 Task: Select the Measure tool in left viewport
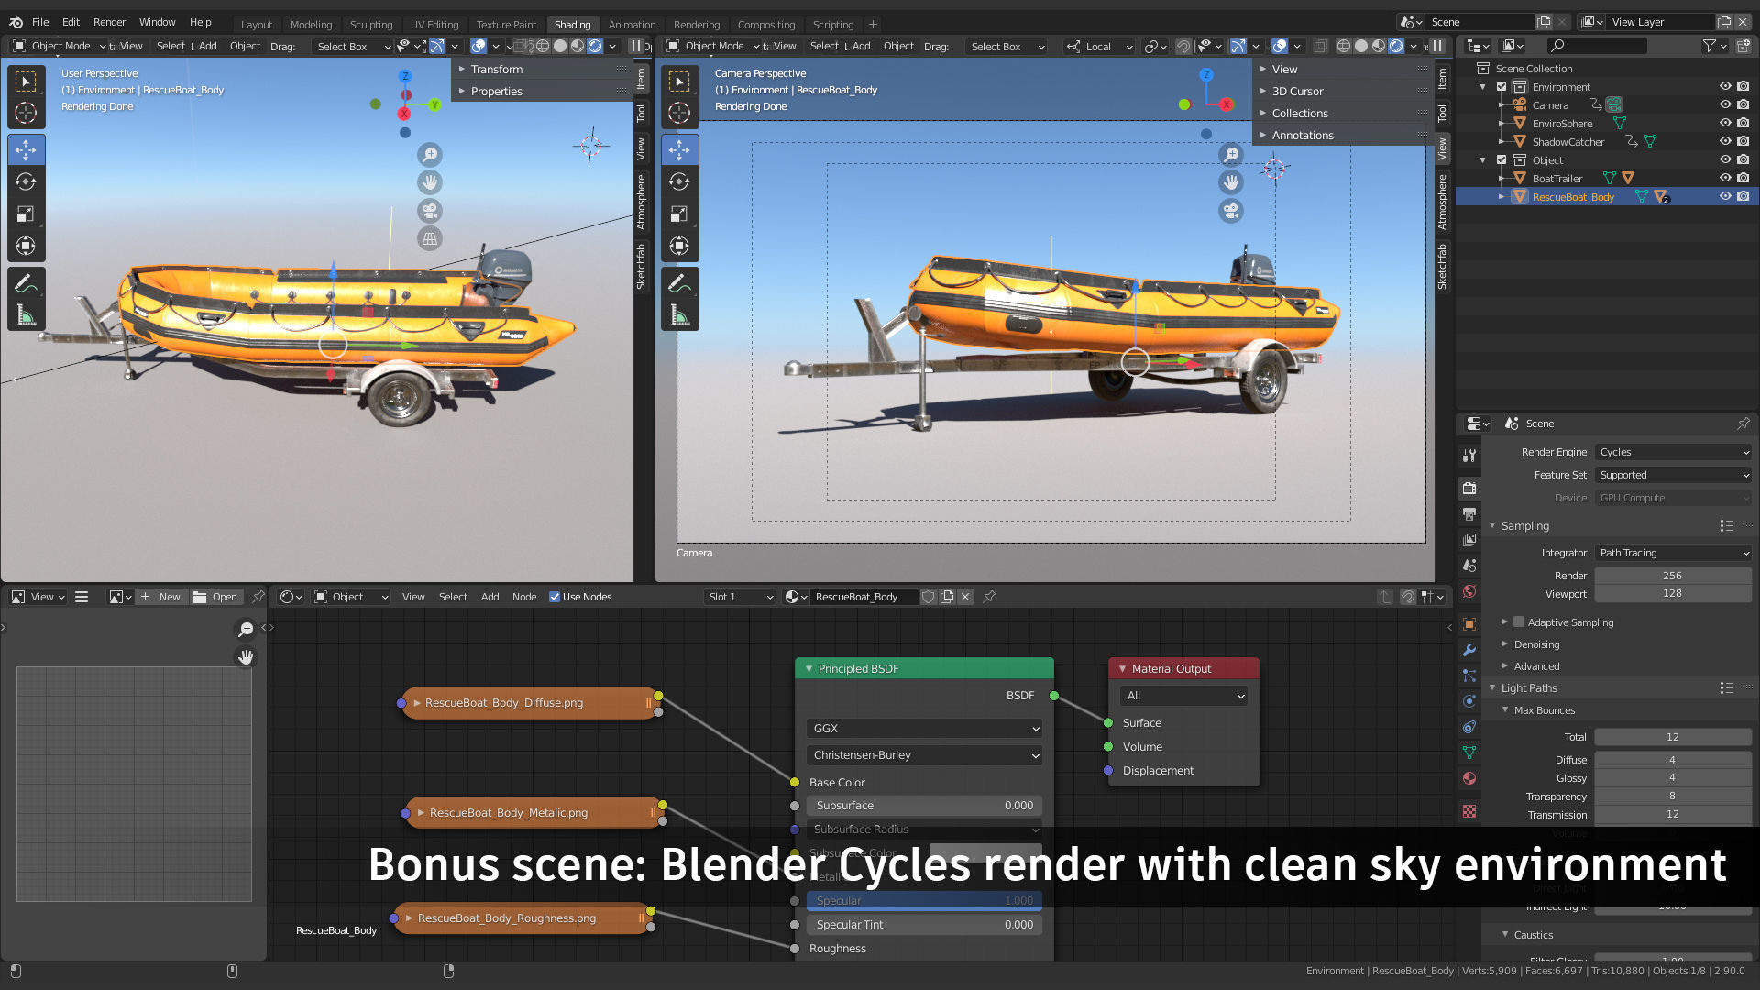26,316
